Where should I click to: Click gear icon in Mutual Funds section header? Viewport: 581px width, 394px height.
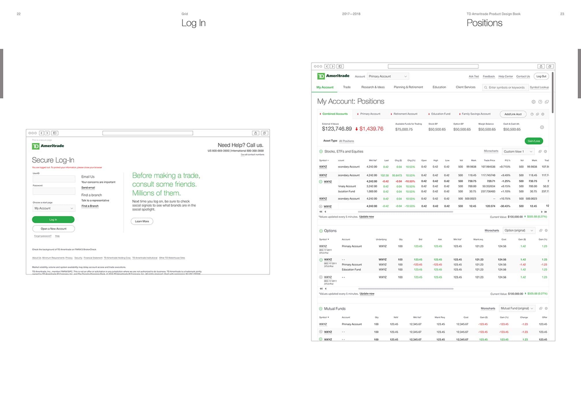[x=546, y=308]
